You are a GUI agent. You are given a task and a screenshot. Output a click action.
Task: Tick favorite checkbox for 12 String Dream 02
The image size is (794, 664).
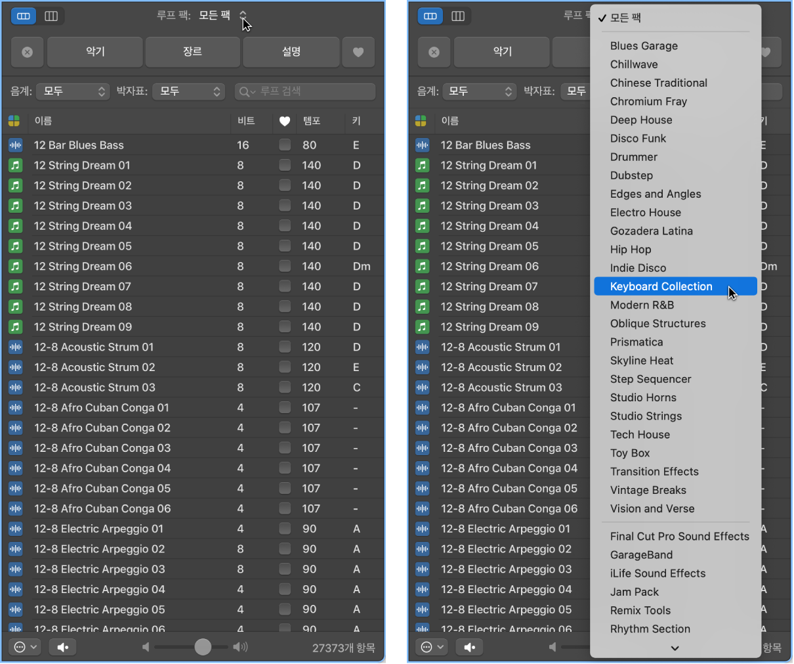coord(285,185)
